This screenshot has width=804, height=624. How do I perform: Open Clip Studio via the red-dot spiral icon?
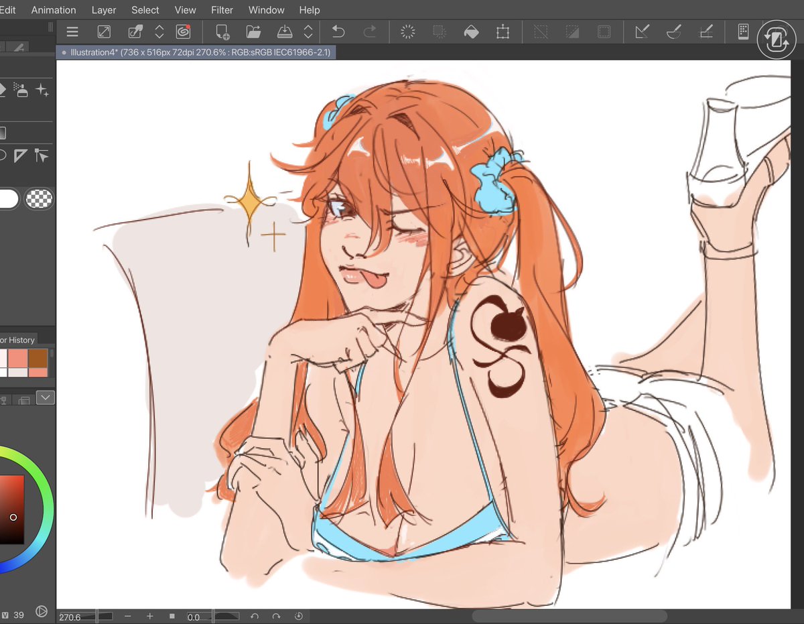183,32
